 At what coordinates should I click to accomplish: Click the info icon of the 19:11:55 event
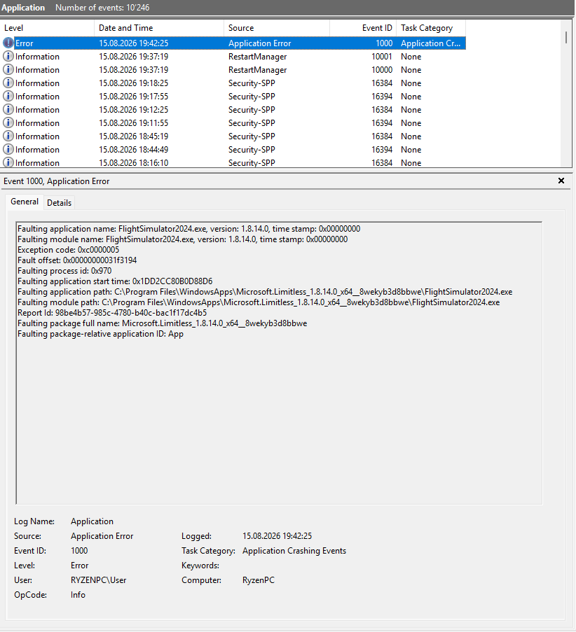(x=8, y=122)
